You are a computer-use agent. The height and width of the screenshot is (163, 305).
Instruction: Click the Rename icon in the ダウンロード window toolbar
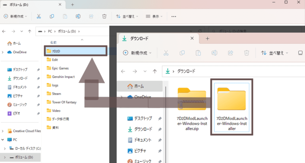pos(214,53)
